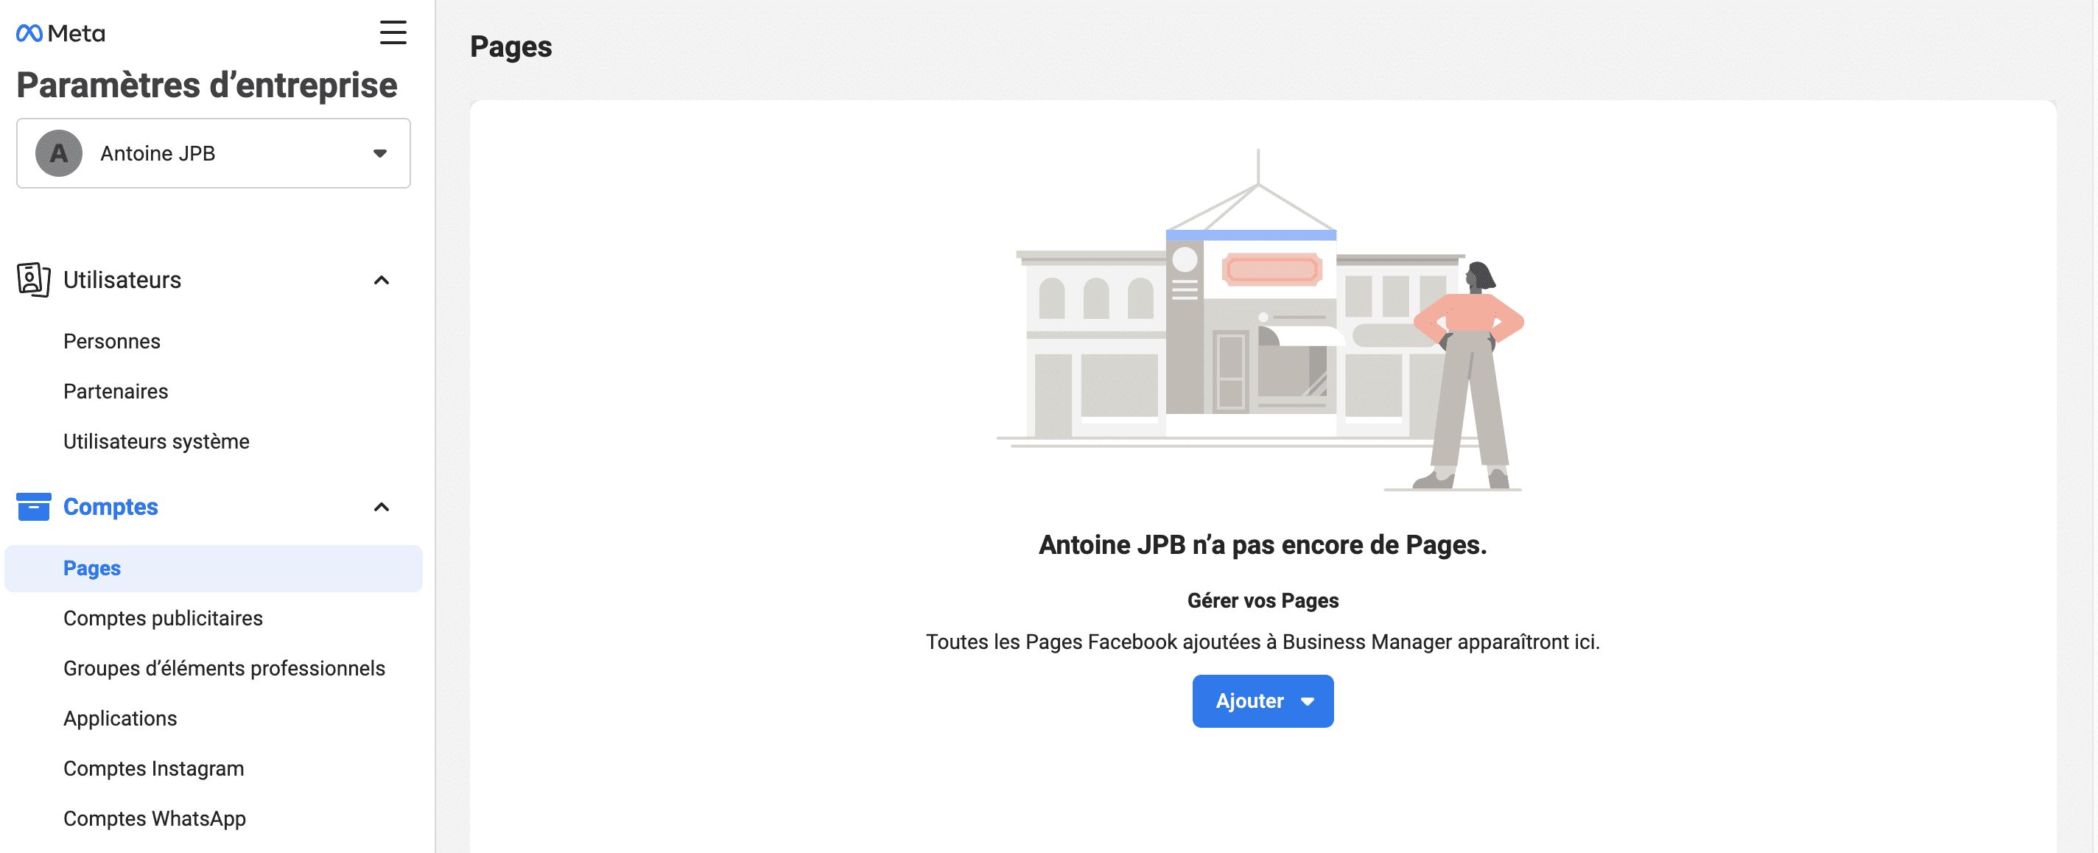Open Comptes publicitaires
2098x853 pixels.
click(163, 618)
